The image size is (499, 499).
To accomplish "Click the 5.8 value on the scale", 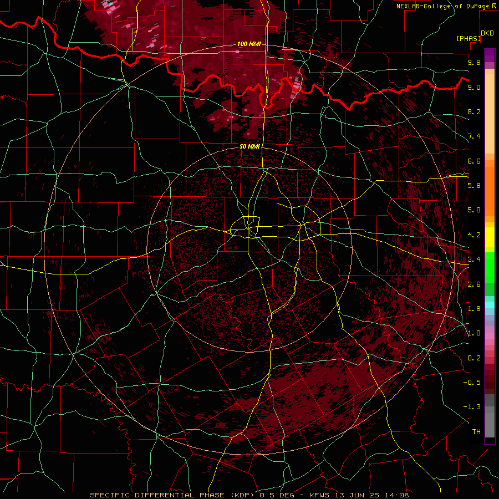I will pyautogui.click(x=474, y=186).
